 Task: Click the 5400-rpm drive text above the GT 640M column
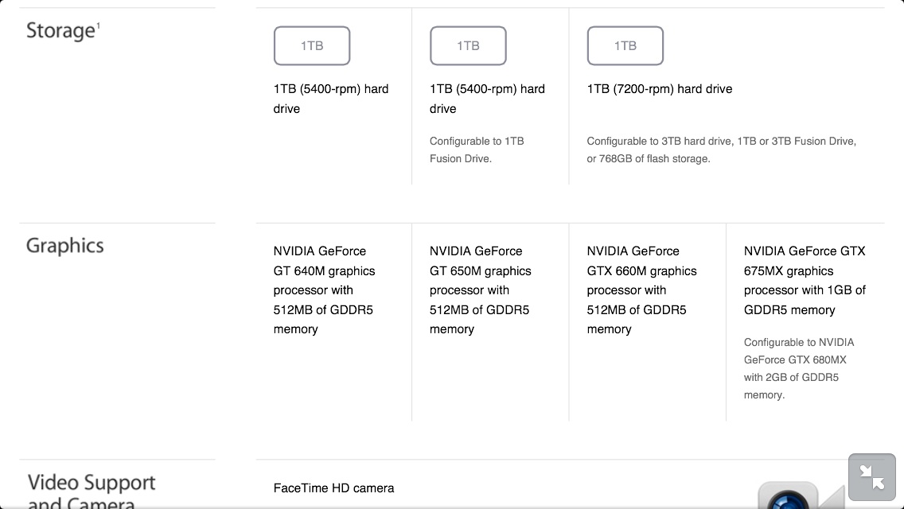click(x=331, y=99)
